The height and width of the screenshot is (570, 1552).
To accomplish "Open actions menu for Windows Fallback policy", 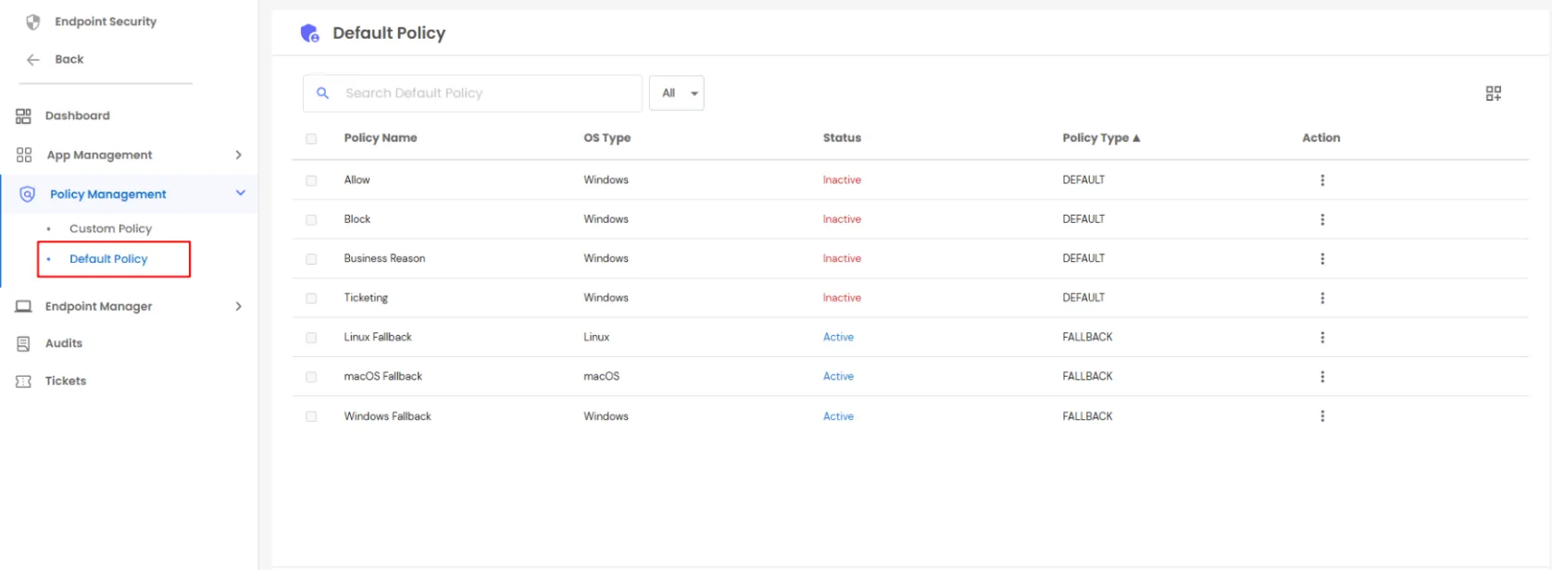I will point(1321,416).
